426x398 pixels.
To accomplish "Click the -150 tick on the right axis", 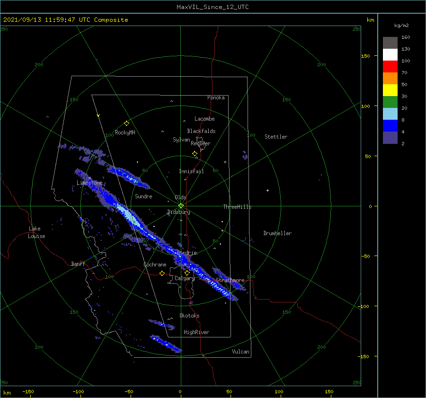I will (x=364, y=356).
